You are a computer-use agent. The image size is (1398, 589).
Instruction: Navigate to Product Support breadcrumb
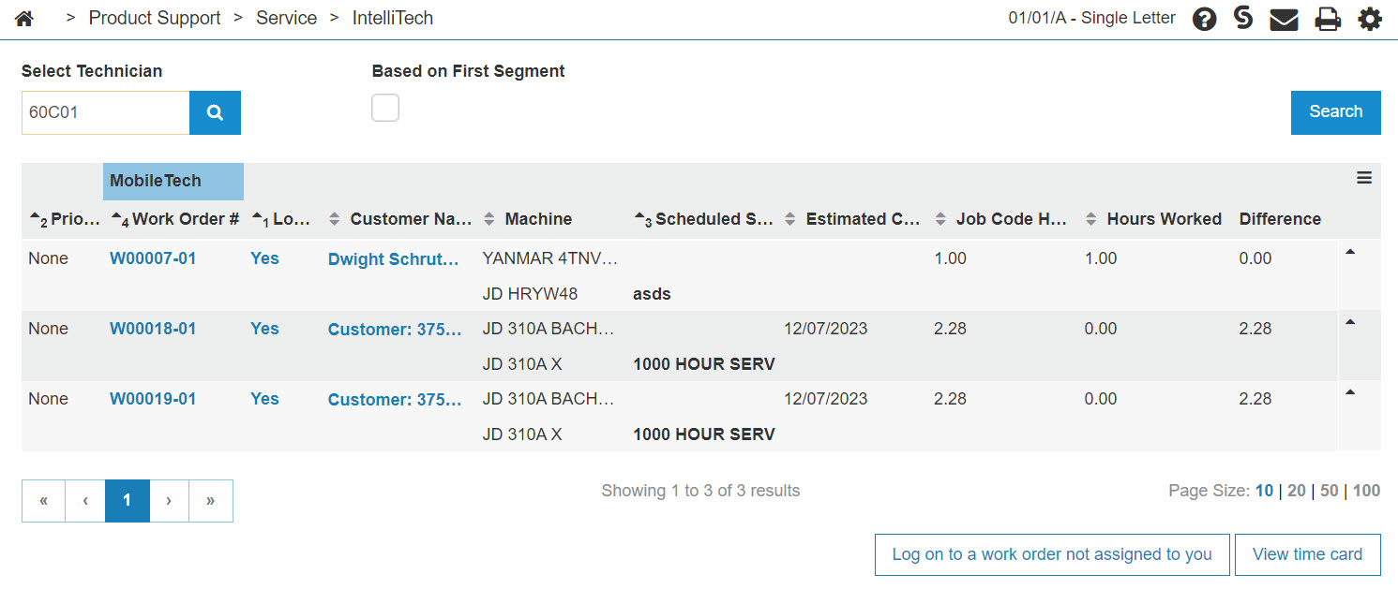point(155,18)
